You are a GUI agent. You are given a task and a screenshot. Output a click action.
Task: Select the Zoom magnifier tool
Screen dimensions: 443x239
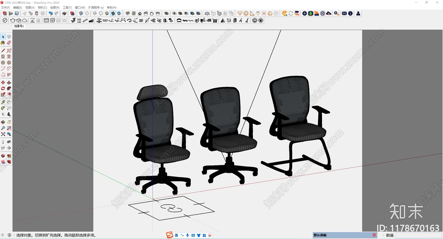click(x=3, y=128)
